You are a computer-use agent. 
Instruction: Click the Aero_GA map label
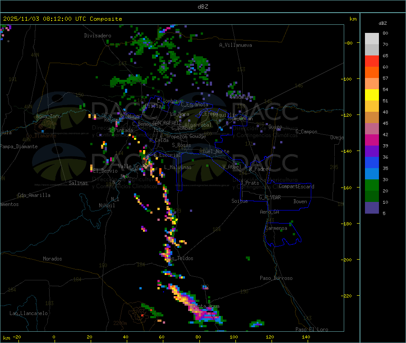click(x=270, y=212)
